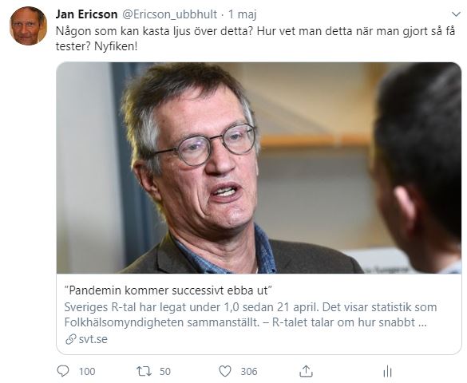Image resolution: width=467 pixels, height=383 pixels.
Task: Open the tweet options chevron menu
Action: pyautogui.click(x=456, y=14)
